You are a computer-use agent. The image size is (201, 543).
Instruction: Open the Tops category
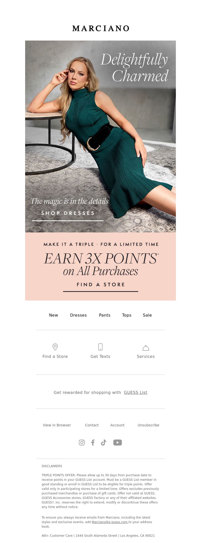127,315
